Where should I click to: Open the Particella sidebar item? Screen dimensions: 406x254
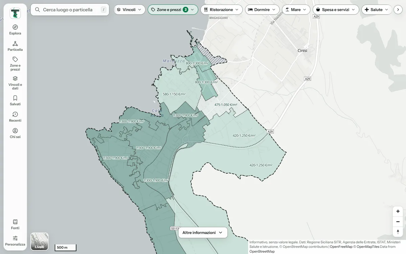pos(15,46)
